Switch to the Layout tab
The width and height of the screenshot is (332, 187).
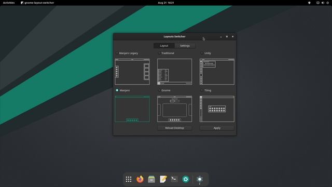(x=164, y=46)
